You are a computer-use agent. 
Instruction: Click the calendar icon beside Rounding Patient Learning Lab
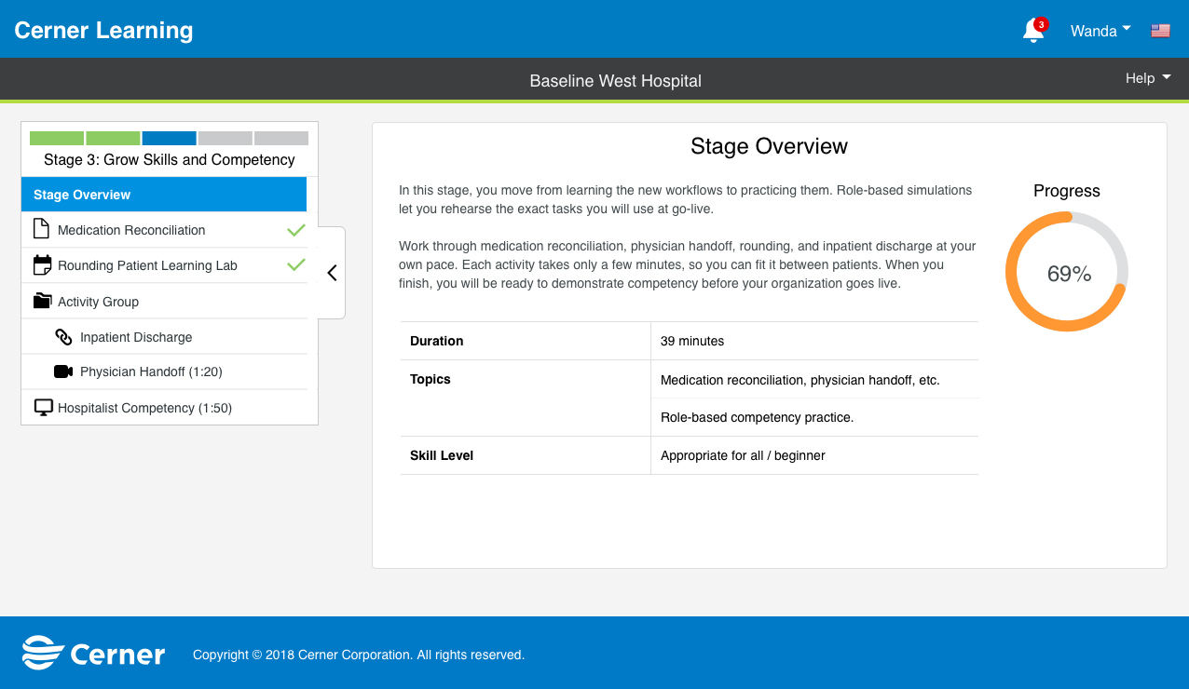tap(42, 265)
